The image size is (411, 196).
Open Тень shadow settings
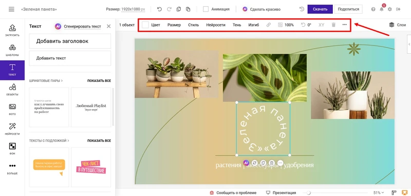pos(237,25)
